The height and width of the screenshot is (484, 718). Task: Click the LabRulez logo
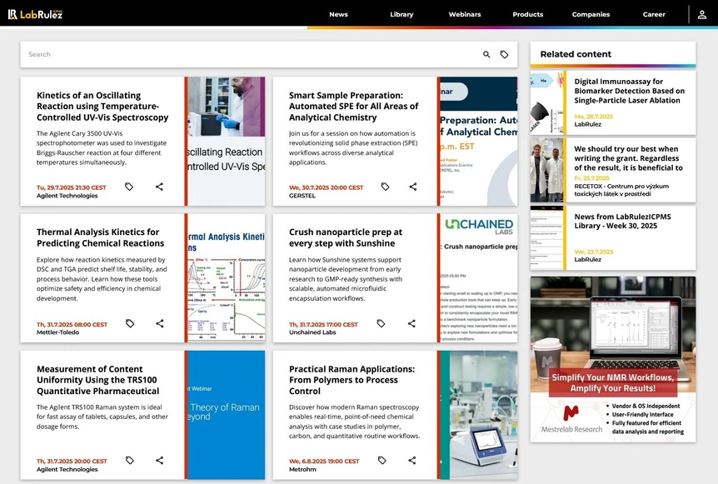(x=35, y=14)
